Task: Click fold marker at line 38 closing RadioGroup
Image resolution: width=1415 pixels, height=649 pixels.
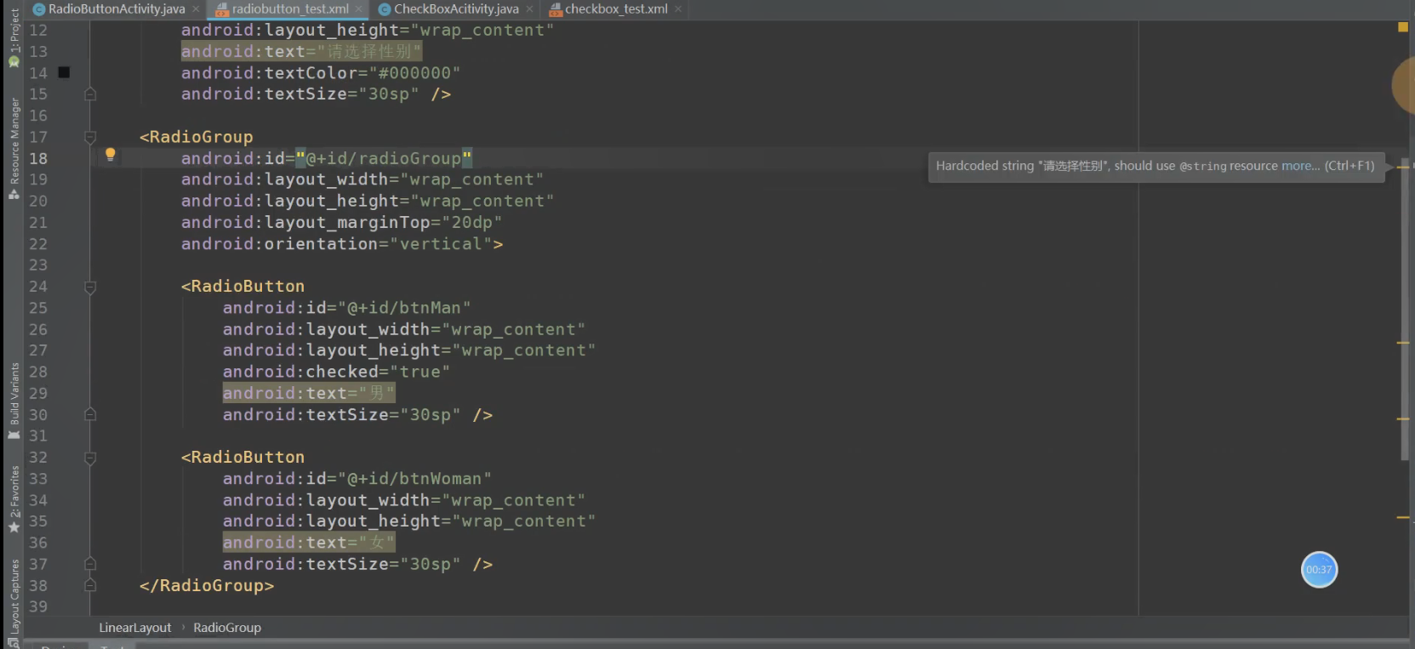Action: (90, 585)
